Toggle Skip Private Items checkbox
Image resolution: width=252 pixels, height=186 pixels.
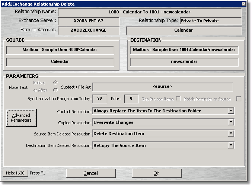(x=178, y=99)
